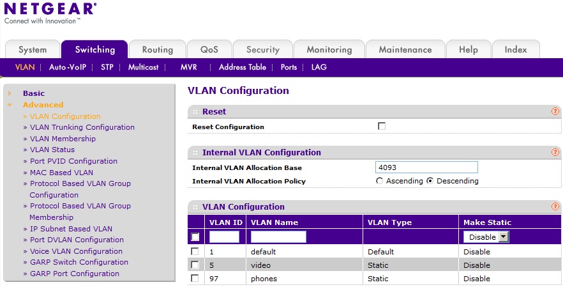Go to the Ports submenu
Screen dimensions: 563x287
pos(289,67)
